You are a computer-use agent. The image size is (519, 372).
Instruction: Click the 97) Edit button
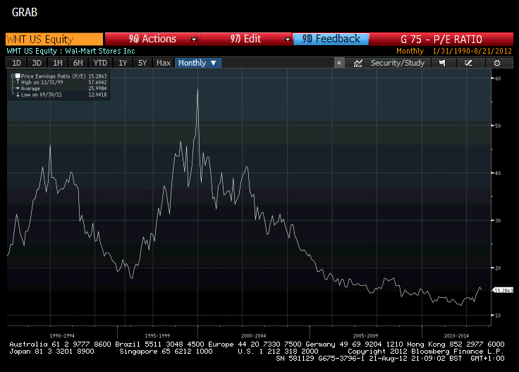coord(245,39)
